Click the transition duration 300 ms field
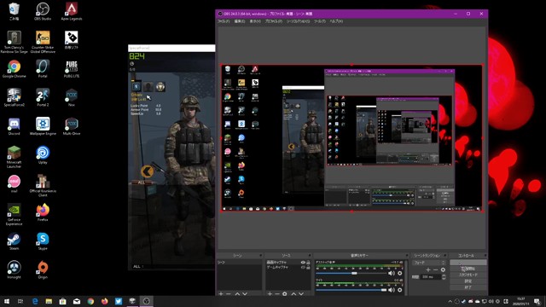Viewport: 546px width, 307px height. [431, 277]
